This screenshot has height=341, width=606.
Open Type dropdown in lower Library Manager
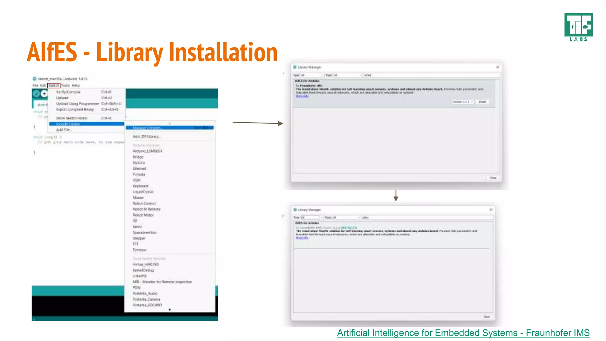(312, 218)
